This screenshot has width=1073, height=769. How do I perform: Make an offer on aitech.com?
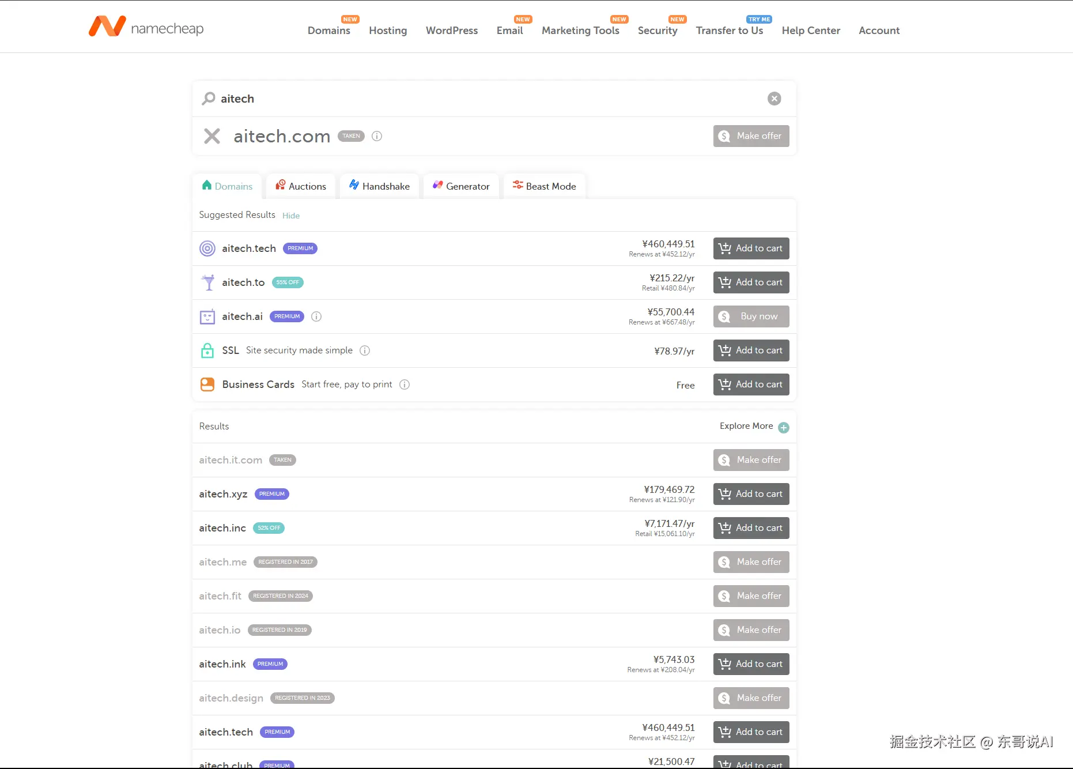[x=751, y=136]
